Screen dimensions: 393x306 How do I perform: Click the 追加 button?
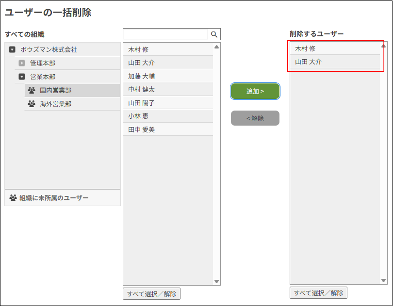255,91
